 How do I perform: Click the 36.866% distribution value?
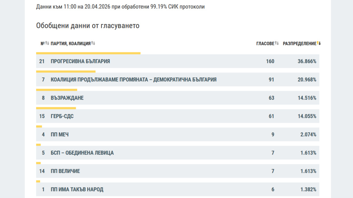pos(307,62)
